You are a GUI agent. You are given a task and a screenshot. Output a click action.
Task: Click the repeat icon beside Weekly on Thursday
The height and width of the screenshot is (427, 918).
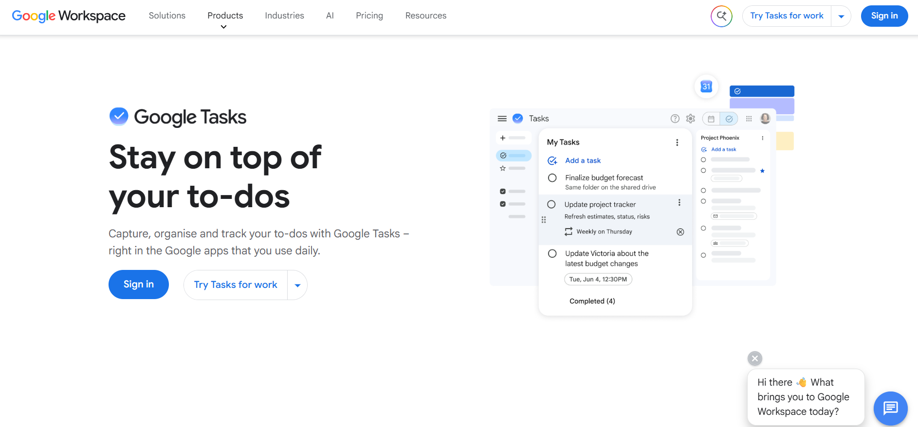[569, 231]
